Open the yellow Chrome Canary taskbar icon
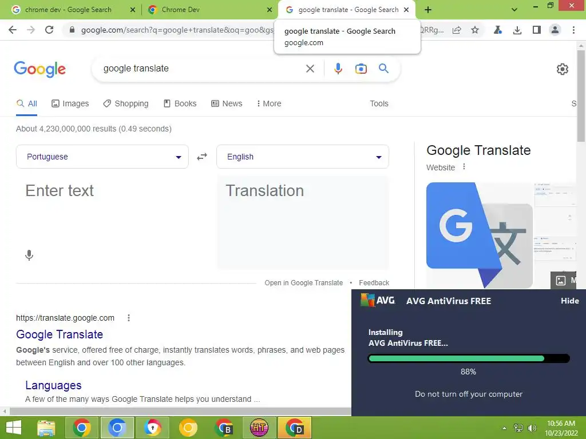 188,428
